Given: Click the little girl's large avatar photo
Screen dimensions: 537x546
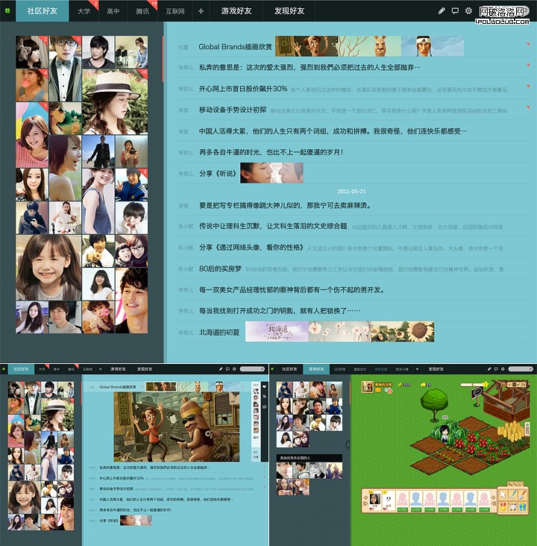Looking at the screenshot, I should click(48, 267).
